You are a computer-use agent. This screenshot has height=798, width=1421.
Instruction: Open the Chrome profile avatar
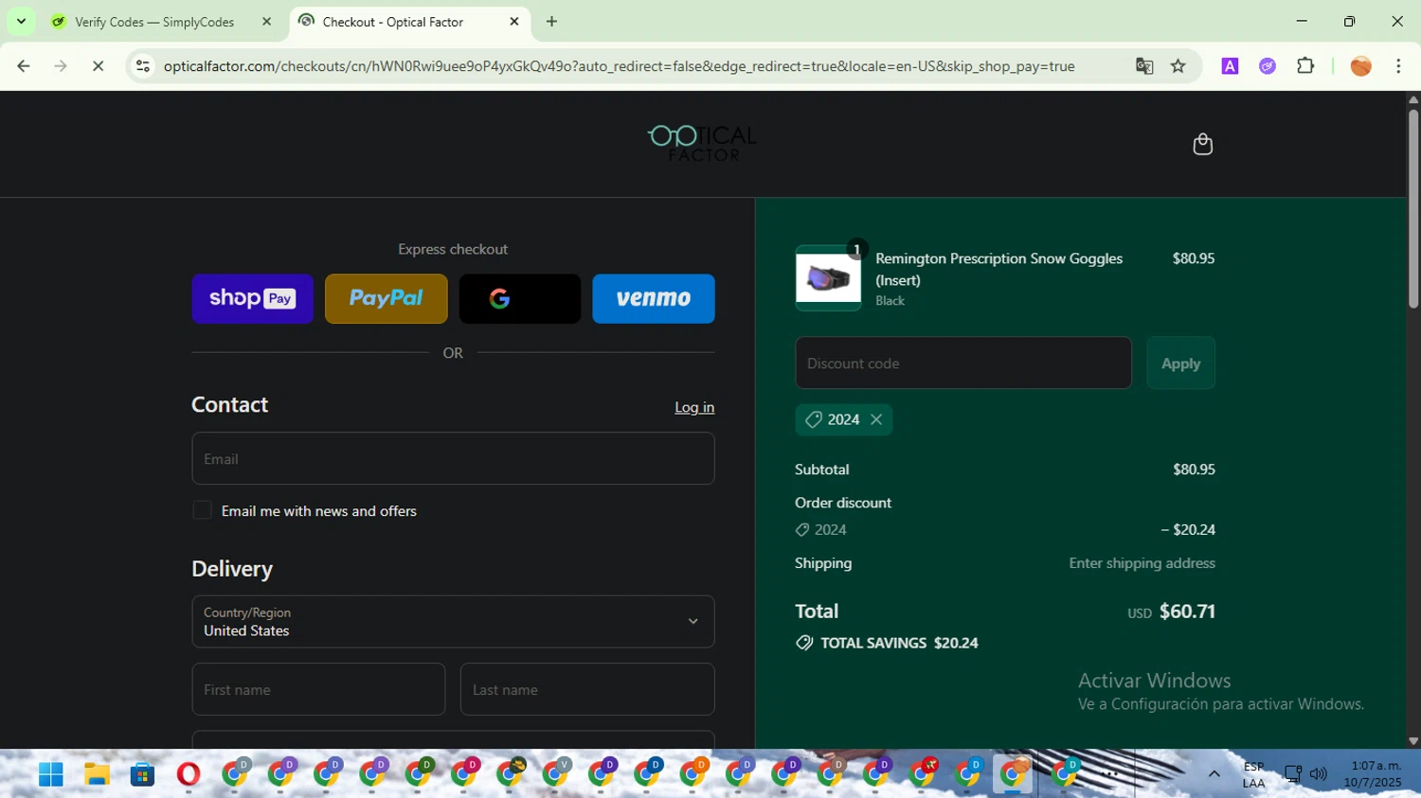click(x=1360, y=66)
